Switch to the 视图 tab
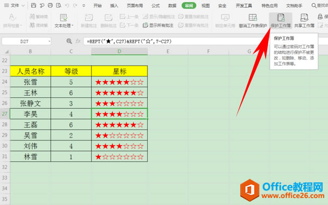The image size is (328, 205). tap(205, 5)
